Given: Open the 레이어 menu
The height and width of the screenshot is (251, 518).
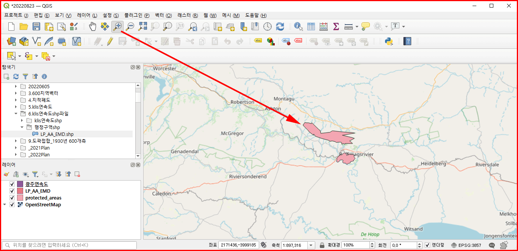Looking at the screenshot, I should tap(87, 16).
